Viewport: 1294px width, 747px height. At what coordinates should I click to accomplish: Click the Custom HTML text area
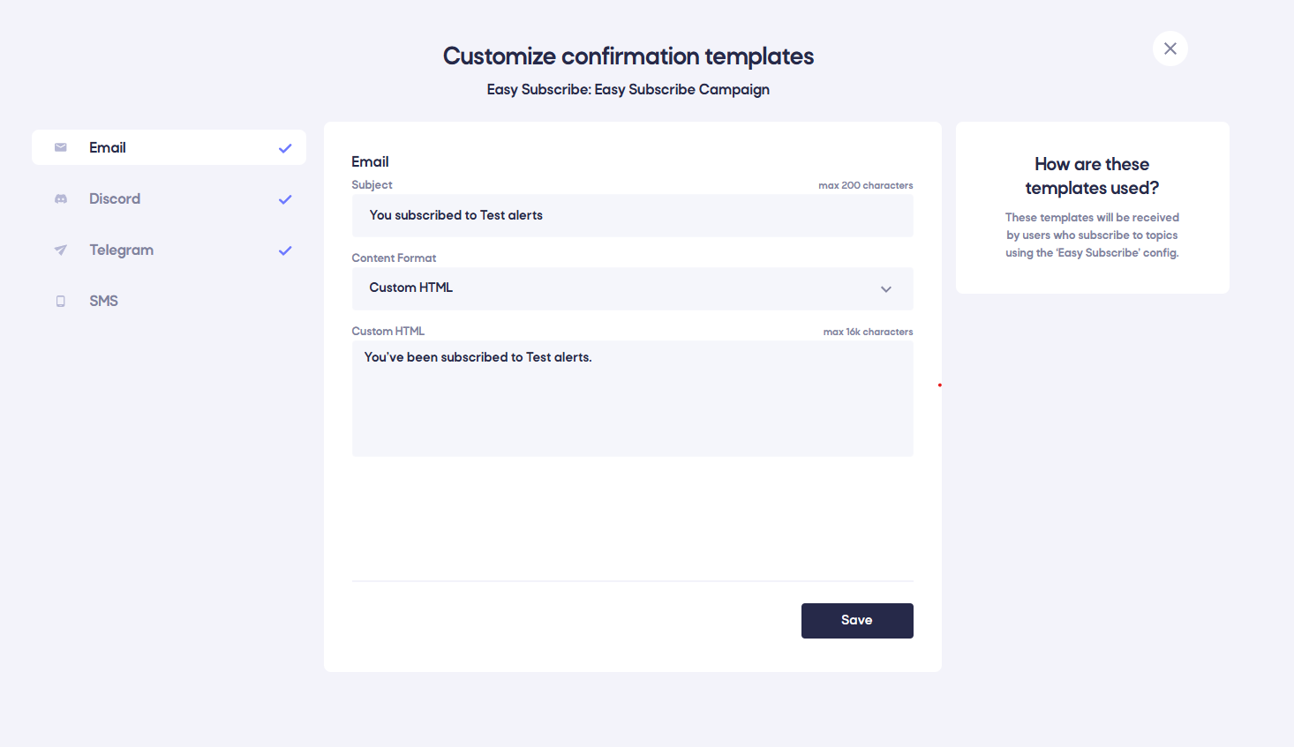[632, 397]
